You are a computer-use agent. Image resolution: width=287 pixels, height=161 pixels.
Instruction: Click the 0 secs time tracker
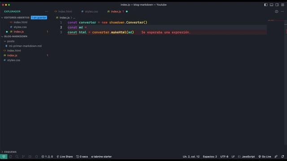click(82, 157)
